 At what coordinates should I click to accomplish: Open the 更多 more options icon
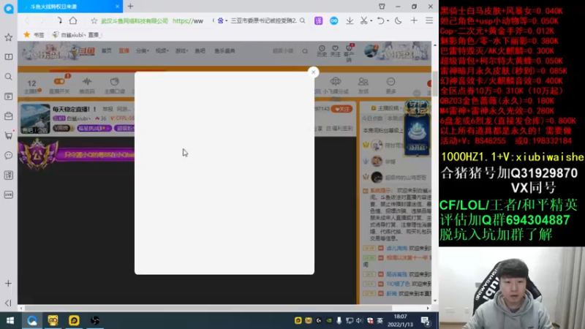pos(390,86)
